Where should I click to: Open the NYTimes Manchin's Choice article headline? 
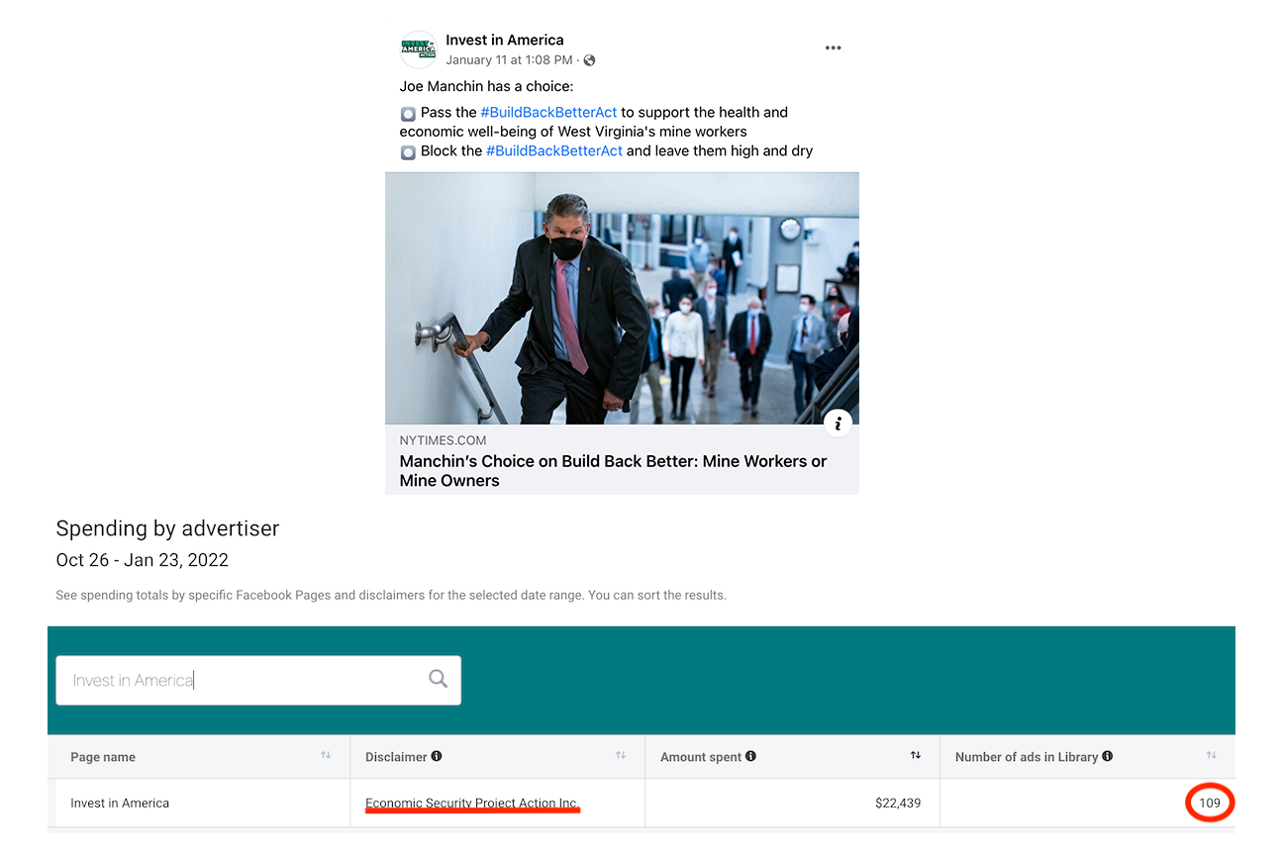coord(613,471)
